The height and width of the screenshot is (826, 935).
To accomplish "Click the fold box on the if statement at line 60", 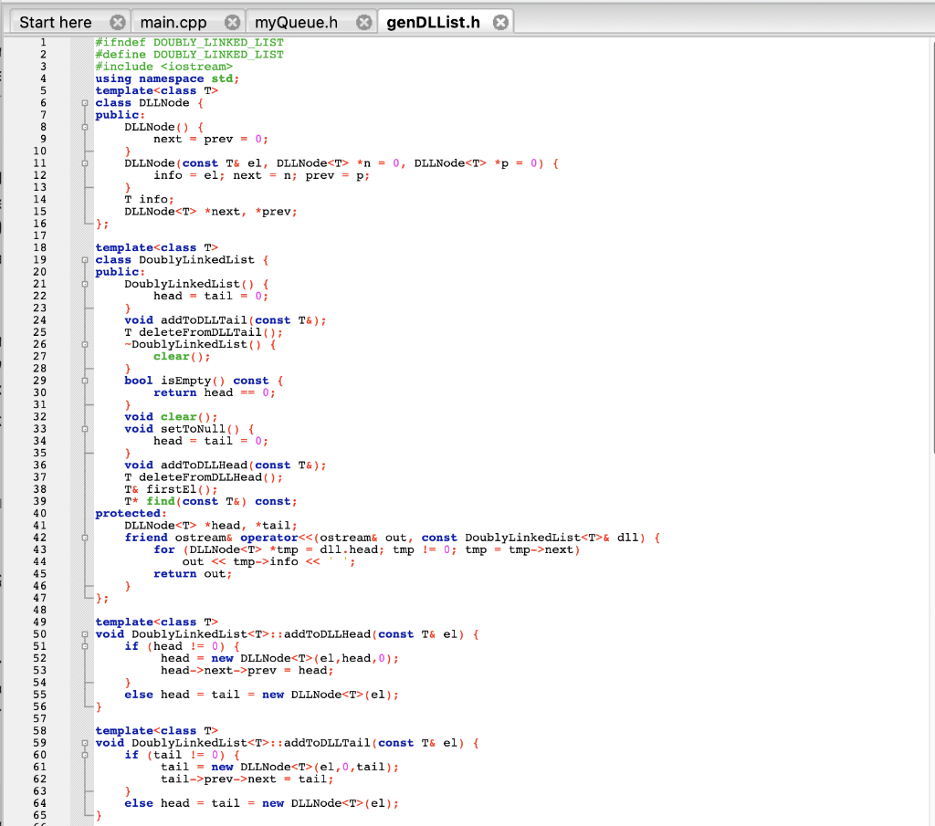I will tap(84, 755).
